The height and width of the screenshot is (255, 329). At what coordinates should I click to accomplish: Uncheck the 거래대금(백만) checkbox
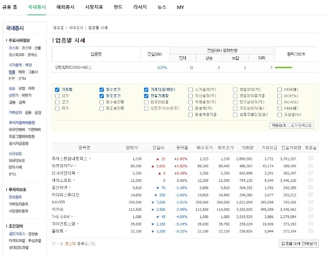point(146,90)
